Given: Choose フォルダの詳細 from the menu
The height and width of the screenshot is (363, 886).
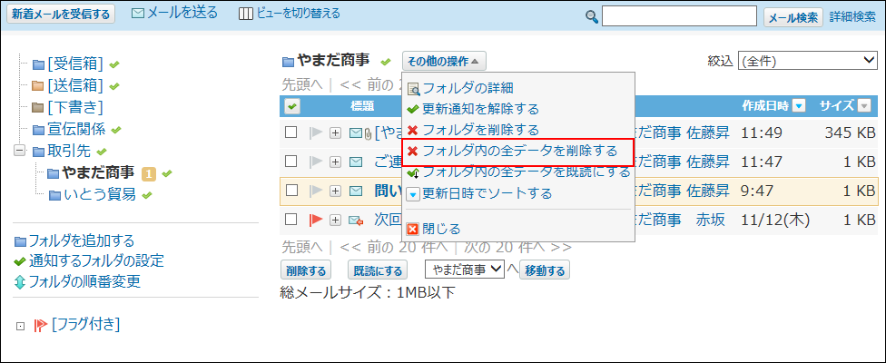Looking at the screenshot, I should 468,87.
